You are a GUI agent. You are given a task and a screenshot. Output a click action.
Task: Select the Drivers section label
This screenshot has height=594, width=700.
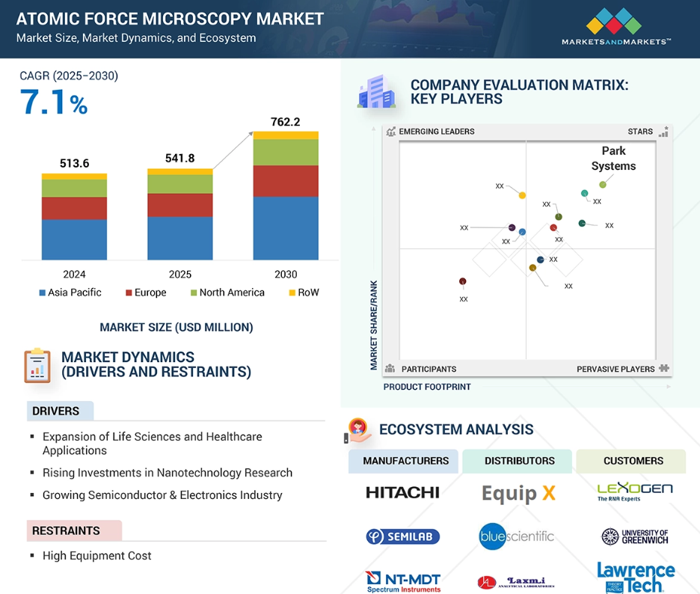(x=61, y=411)
